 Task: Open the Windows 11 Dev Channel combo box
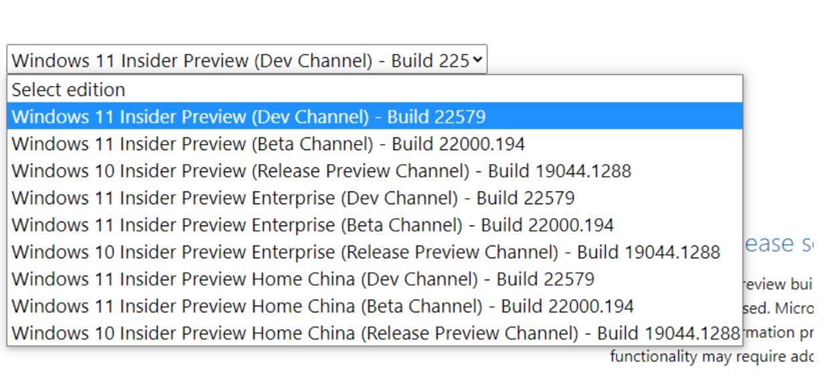(247, 60)
